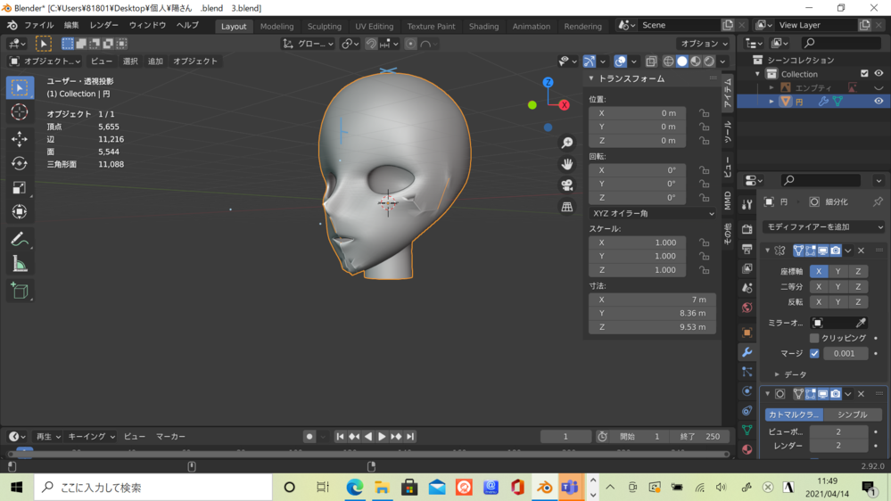Activate the Annotate pencil tool
This screenshot has width=891, height=501.
[20, 239]
